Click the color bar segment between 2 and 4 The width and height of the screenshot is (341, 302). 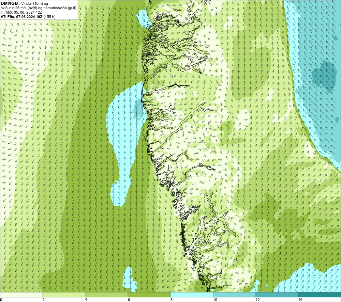[64, 295]
